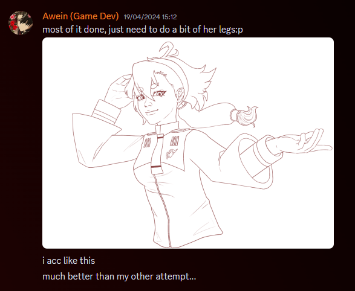Click the username Awein (Game Dev)
The width and height of the screenshot is (355, 291).
(x=80, y=16)
